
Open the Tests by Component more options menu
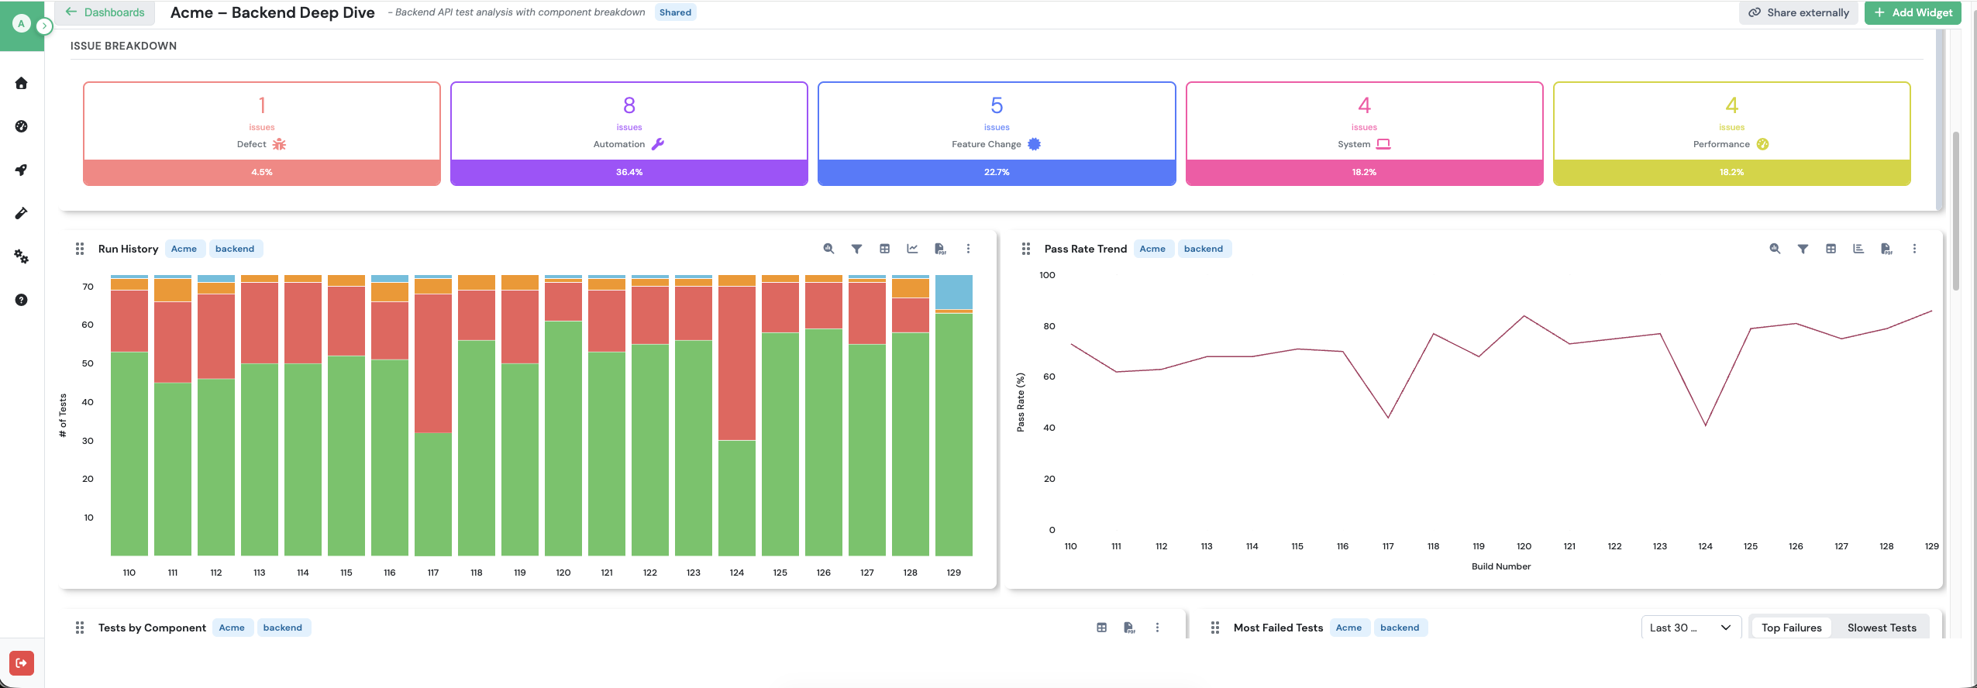pos(1157,628)
